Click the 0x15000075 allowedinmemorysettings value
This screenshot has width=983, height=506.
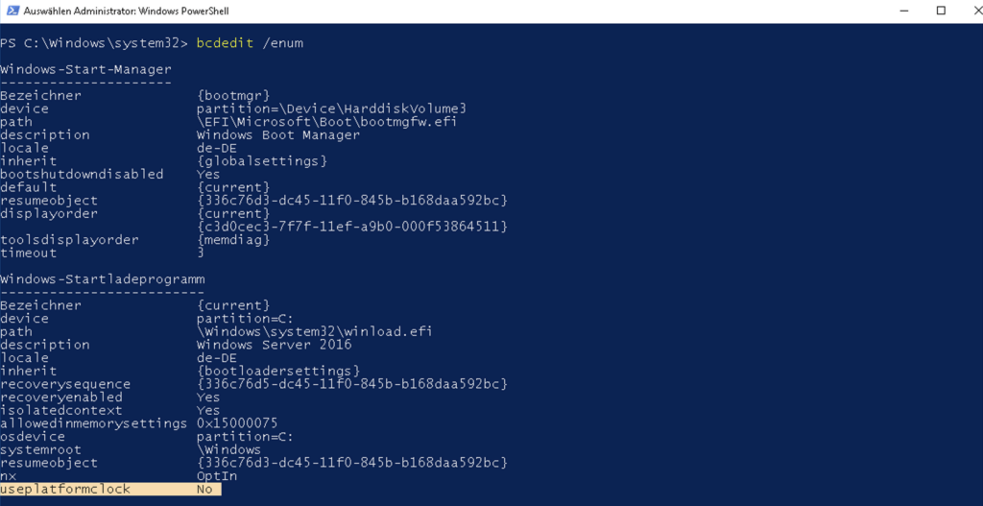pos(237,423)
